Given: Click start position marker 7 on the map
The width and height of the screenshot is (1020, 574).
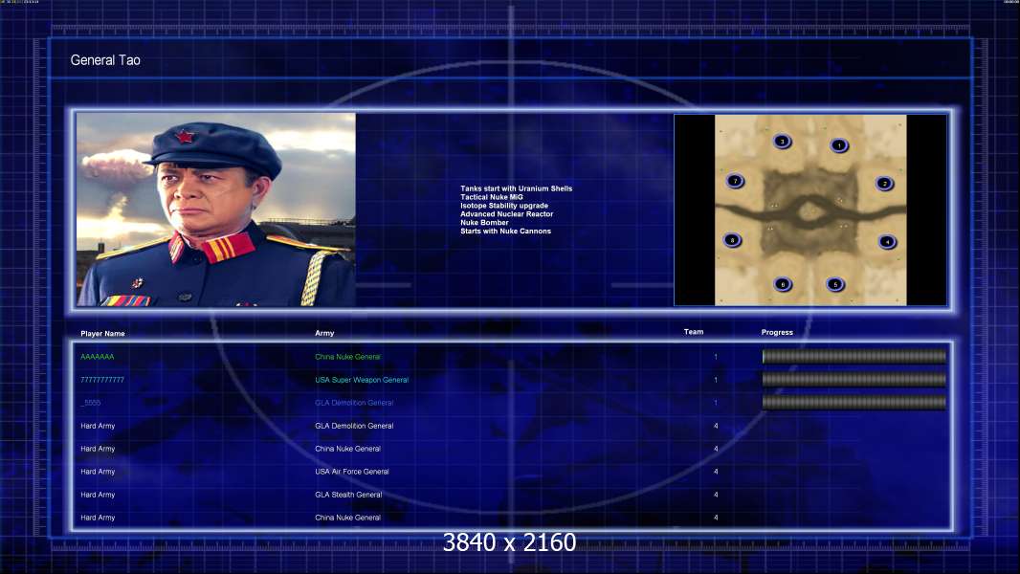Looking at the screenshot, I should [735, 181].
